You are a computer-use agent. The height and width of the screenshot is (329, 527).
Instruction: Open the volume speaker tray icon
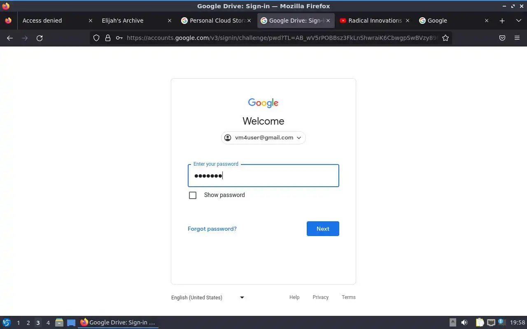point(464,323)
